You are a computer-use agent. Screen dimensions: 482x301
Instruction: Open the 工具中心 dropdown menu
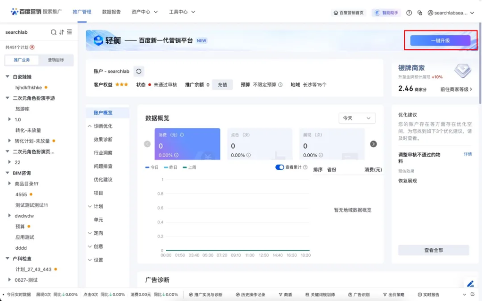pyautogui.click(x=182, y=12)
